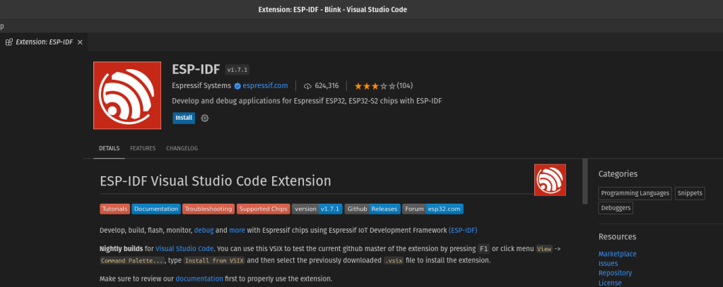Screen dimensions: 723x287
Task: Open the Marketplace resource link
Action: [x=617, y=254]
